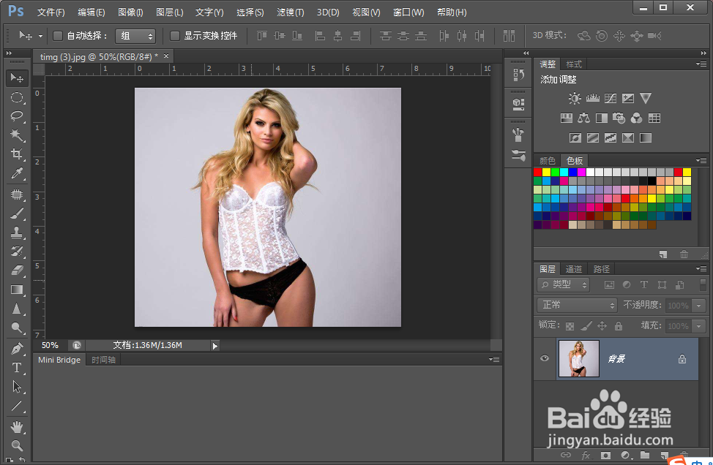Select the Hand tool
713x465 pixels.
(17, 427)
